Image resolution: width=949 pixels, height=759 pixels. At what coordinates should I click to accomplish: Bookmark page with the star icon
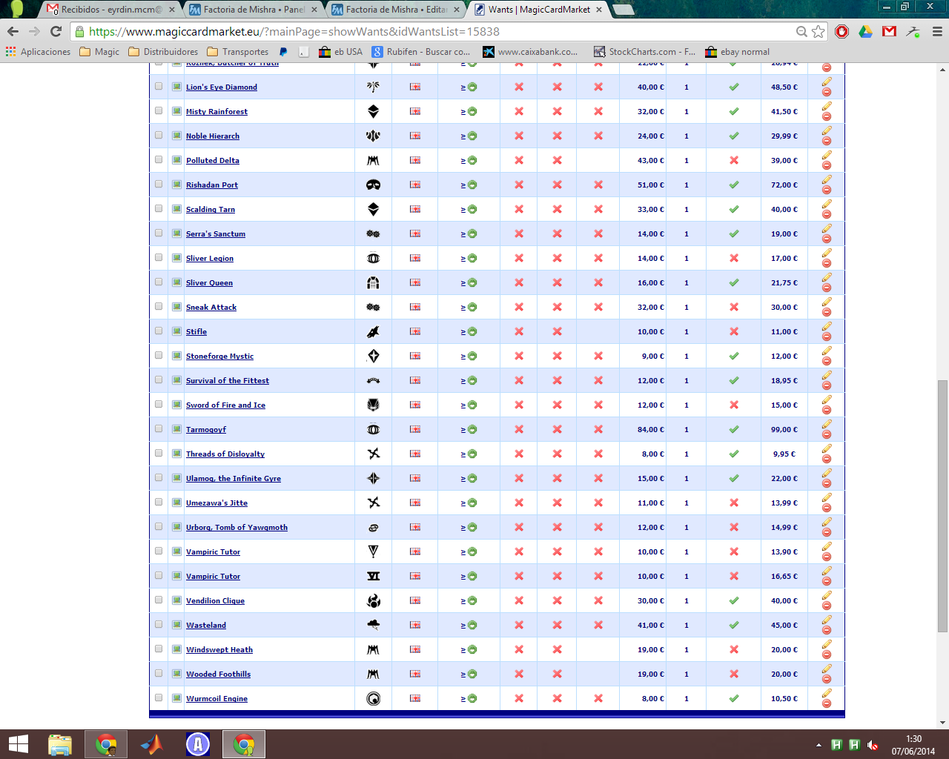819,31
